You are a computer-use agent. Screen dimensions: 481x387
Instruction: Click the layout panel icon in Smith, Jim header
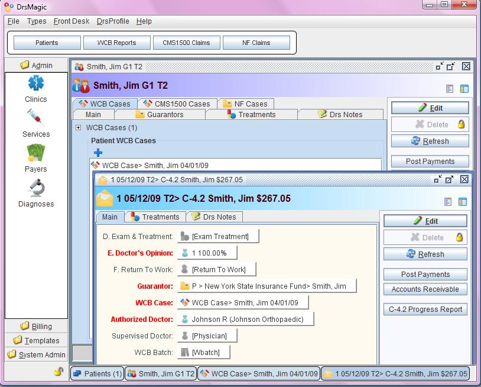[x=464, y=89]
